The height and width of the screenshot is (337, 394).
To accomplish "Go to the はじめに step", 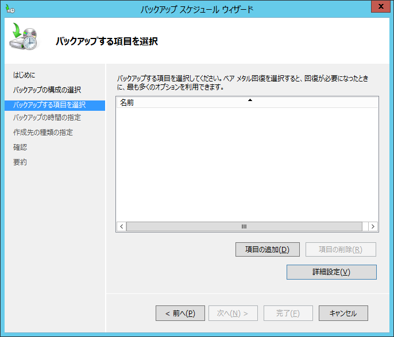I will click(24, 75).
